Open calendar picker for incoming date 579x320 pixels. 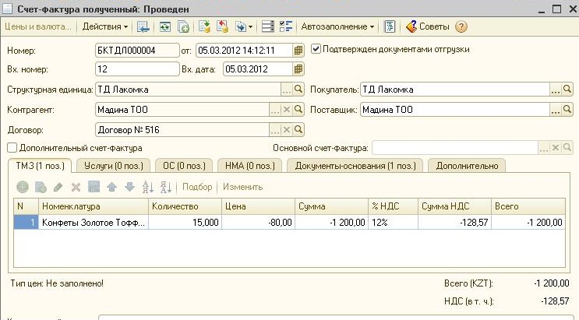point(298,69)
